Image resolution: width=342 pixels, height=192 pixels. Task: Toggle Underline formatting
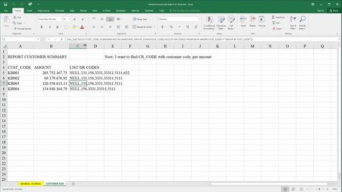pyautogui.click(x=57, y=27)
